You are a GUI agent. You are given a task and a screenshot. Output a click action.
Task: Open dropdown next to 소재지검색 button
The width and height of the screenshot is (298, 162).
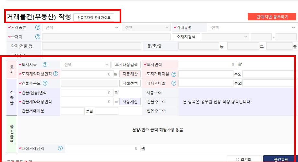225,37
